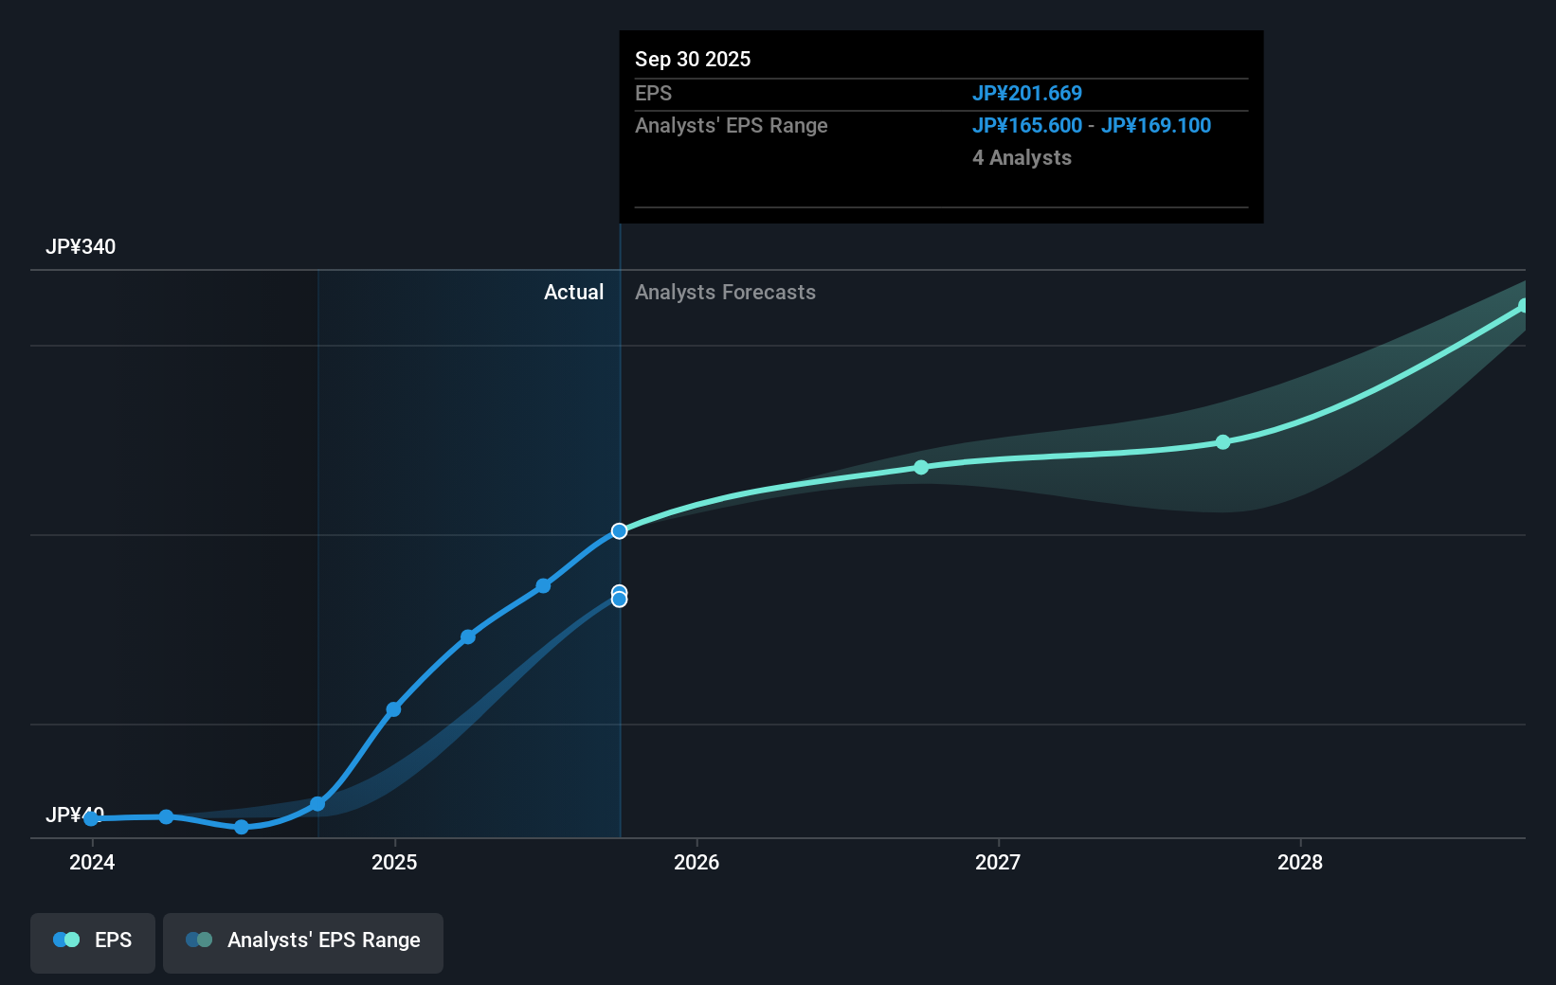Click the JP¥201.669 EPS value link
The width and height of the screenshot is (1556, 985).
click(x=1027, y=93)
